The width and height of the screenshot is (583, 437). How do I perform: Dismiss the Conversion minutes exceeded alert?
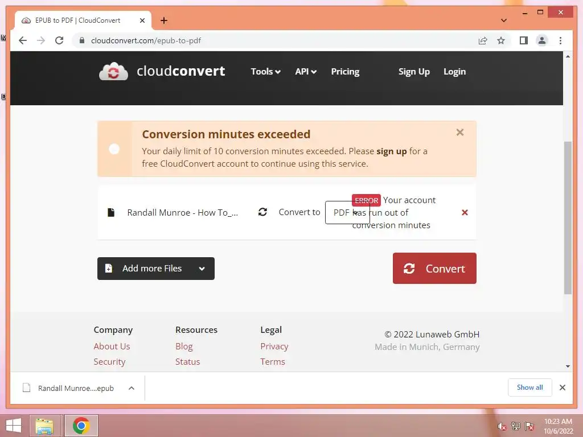(x=460, y=132)
